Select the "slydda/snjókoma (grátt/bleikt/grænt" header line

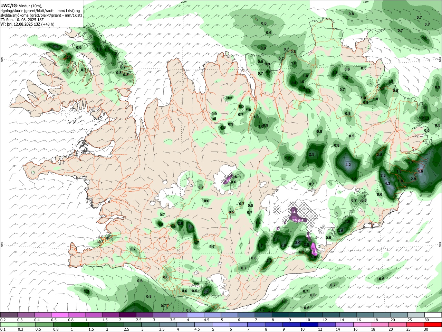click(x=41, y=15)
